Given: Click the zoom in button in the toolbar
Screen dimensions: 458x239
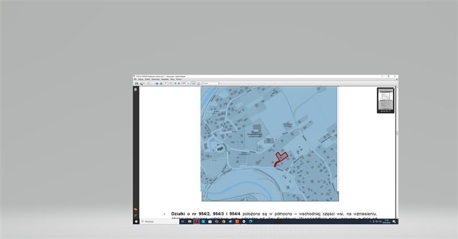Looking at the screenshot, I should (x=179, y=83).
